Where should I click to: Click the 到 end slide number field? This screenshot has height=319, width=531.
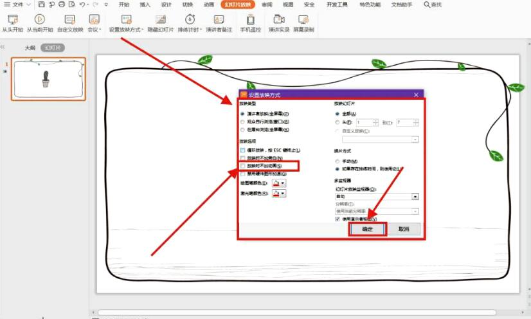click(x=405, y=122)
